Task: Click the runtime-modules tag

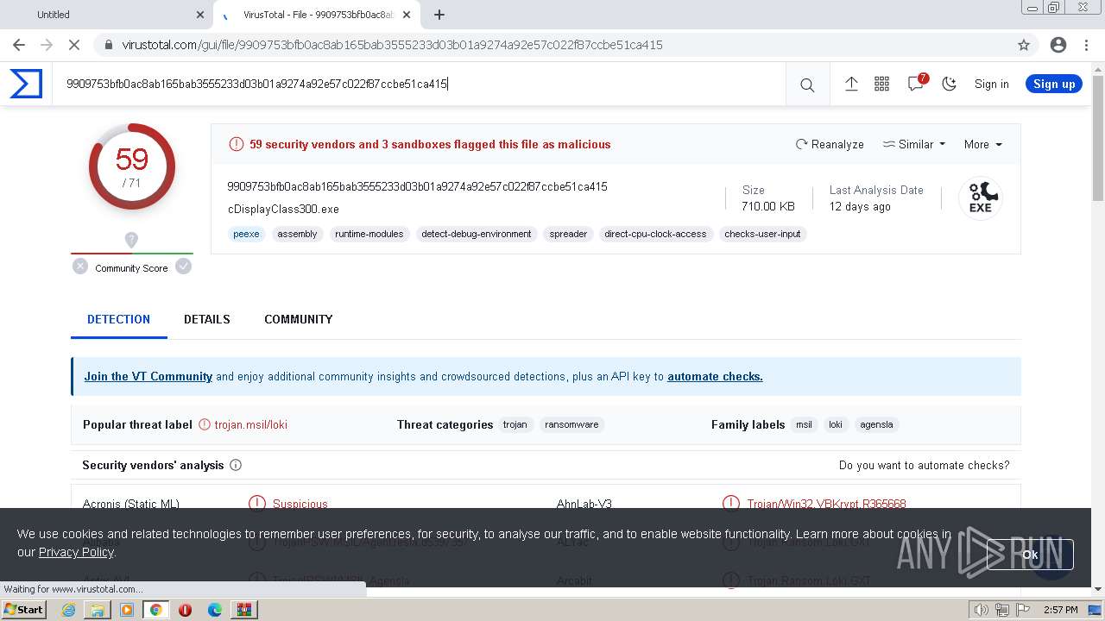Action: click(x=369, y=234)
